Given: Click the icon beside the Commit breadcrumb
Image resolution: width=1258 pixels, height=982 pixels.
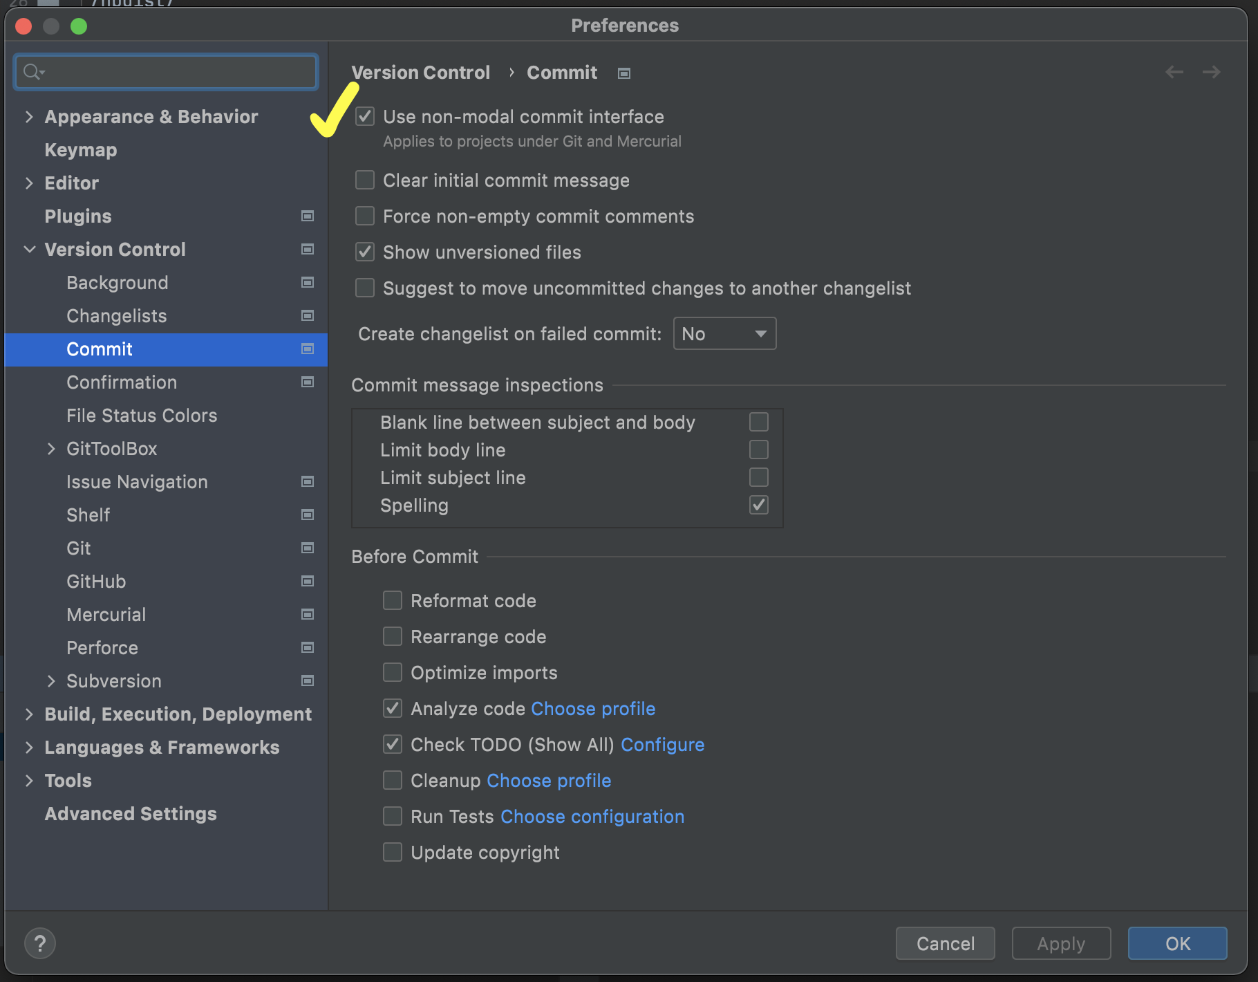Looking at the screenshot, I should (x=623, y=73).
